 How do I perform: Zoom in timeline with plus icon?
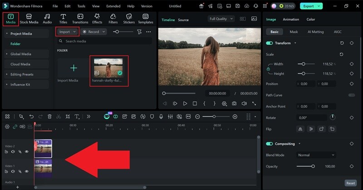click(x=235, y=117)
